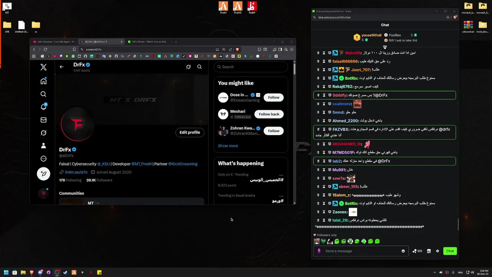492x277 pixels.
Task: Go back with the arrow beside DrFx
Action: coord(61,67)
